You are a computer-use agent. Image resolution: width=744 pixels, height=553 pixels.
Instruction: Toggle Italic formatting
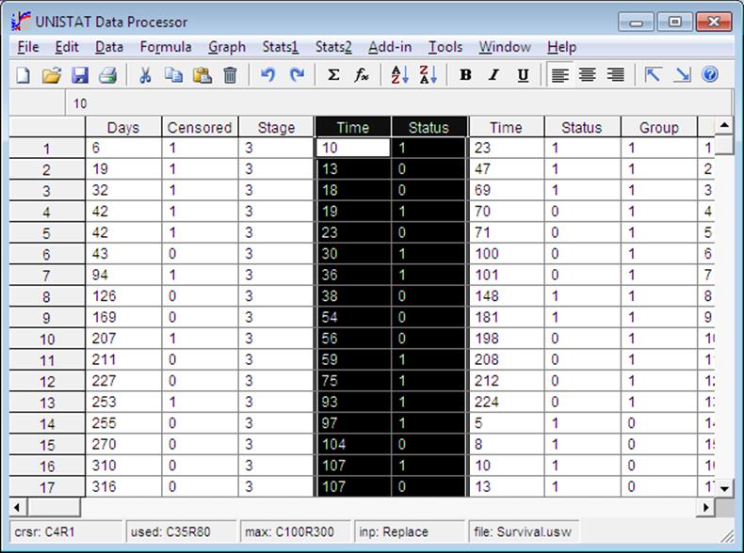493,75
